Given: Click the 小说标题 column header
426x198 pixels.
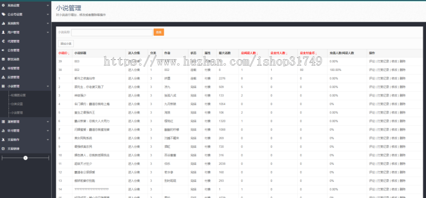Looking at the screenshot, I should (x=80, y=53).
